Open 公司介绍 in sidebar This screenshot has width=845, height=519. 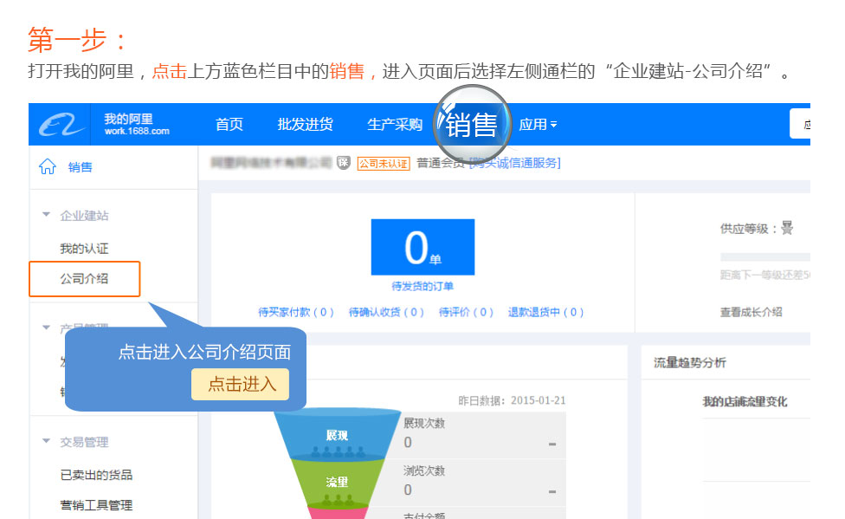coord(85,279)
